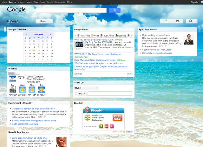Expand the left sidebar arrow tab
This screenshot has width=203, height=147.
(x=5, y=29)
